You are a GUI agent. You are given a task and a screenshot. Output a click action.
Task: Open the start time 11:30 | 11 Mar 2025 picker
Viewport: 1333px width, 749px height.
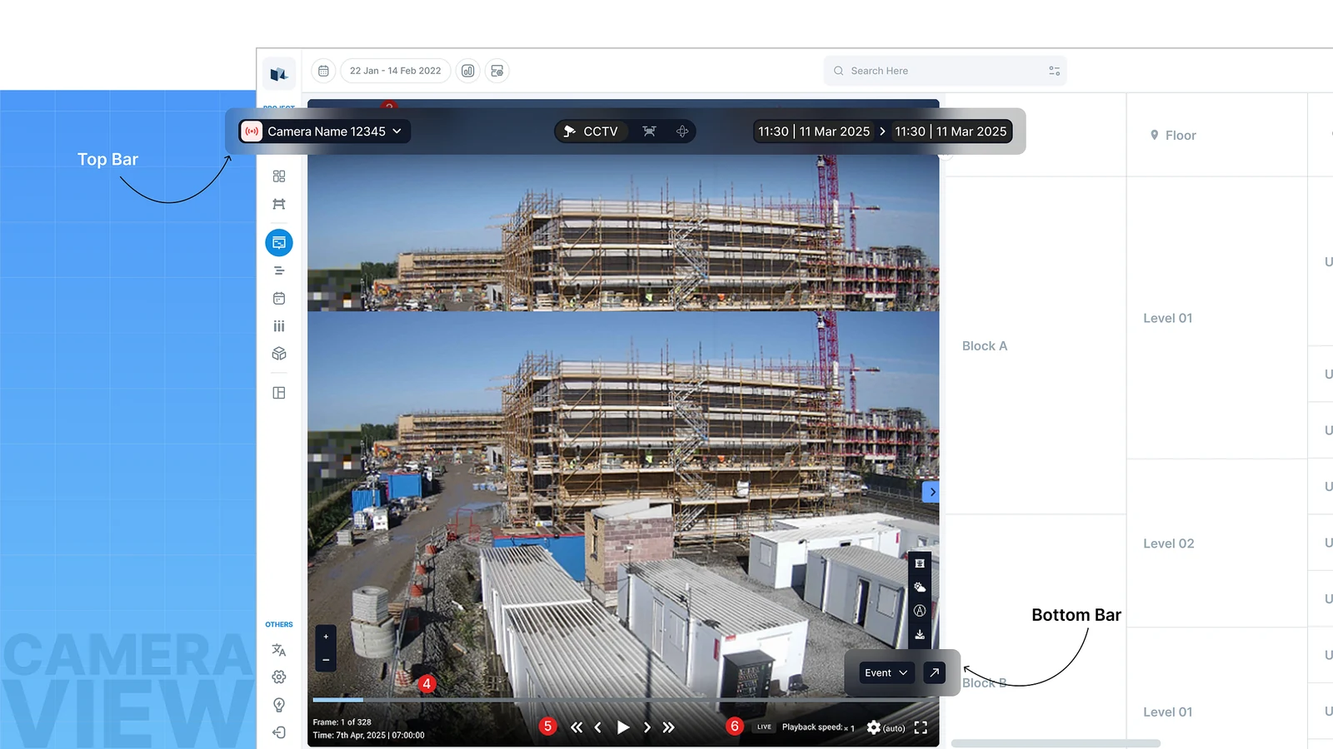click(x=814, y=131)
